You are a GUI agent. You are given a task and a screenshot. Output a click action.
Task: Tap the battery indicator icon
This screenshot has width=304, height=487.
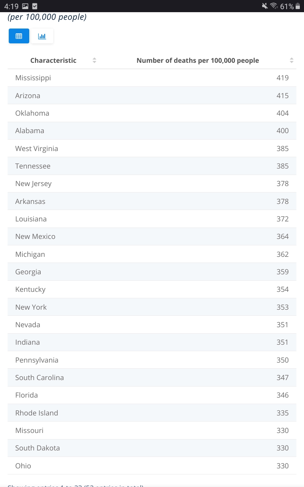[298, 6]
